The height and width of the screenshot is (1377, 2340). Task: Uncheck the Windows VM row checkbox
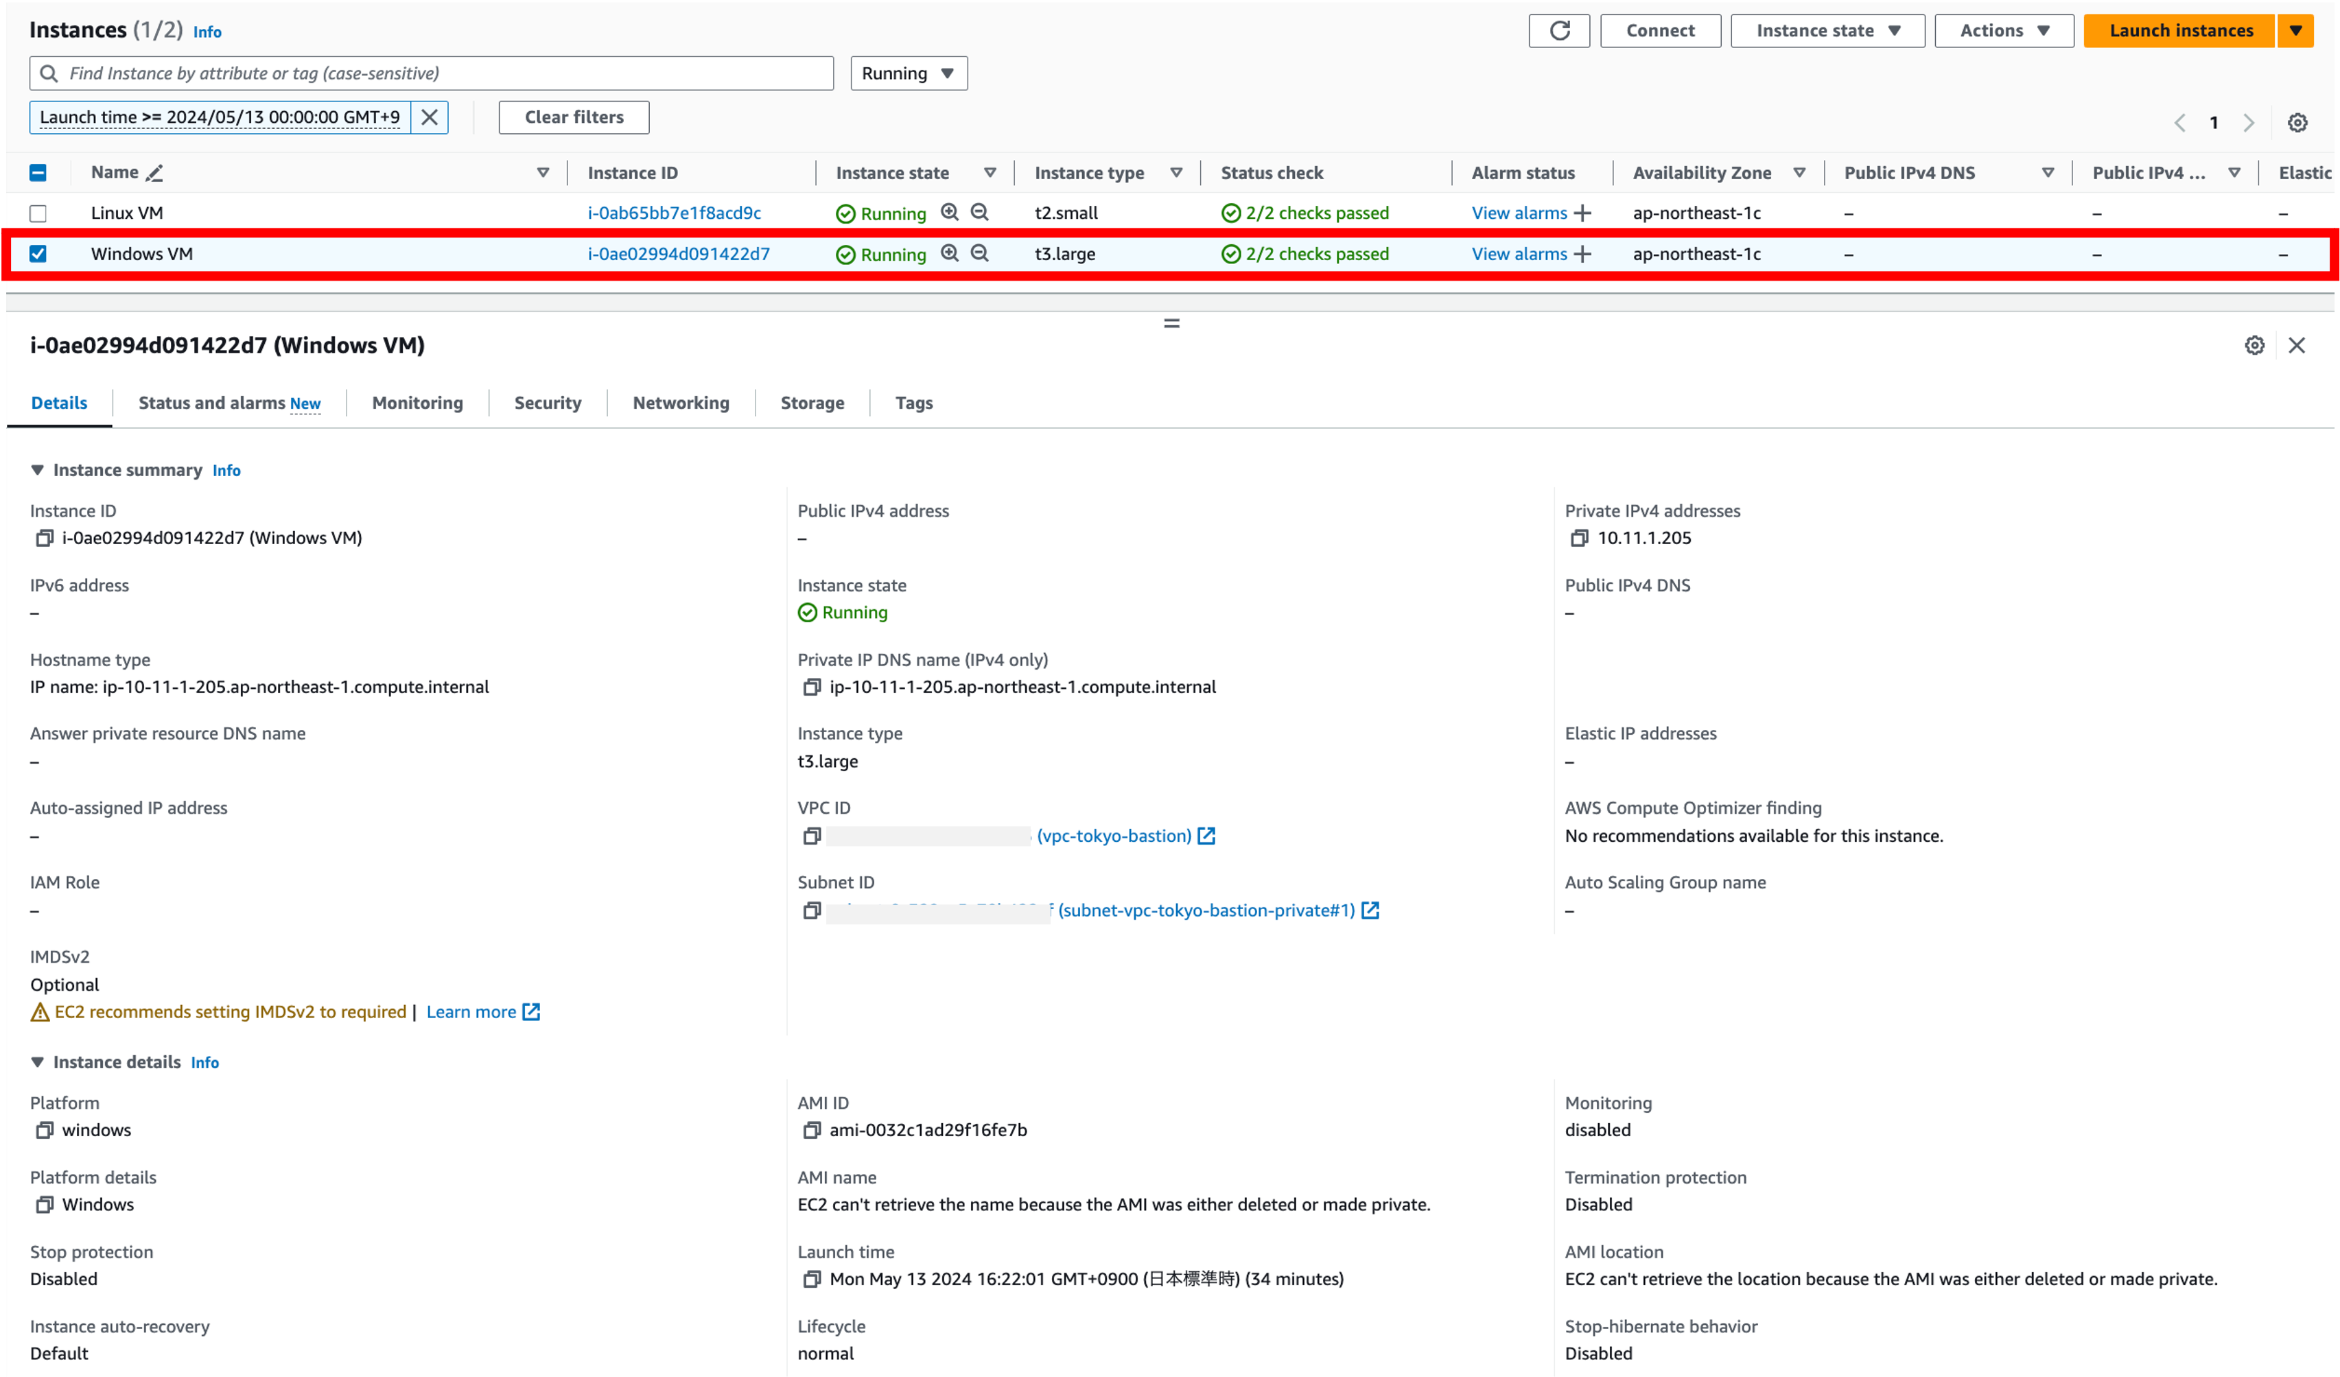pos(38,253)
